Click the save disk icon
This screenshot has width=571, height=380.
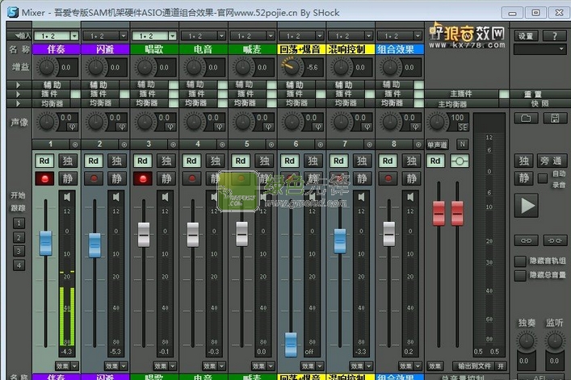(555, 118)
